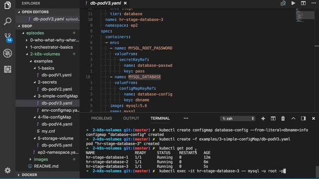Open env-configmap.ya... file in the tree
Screen dimensions: 319x179
point(60,110)
